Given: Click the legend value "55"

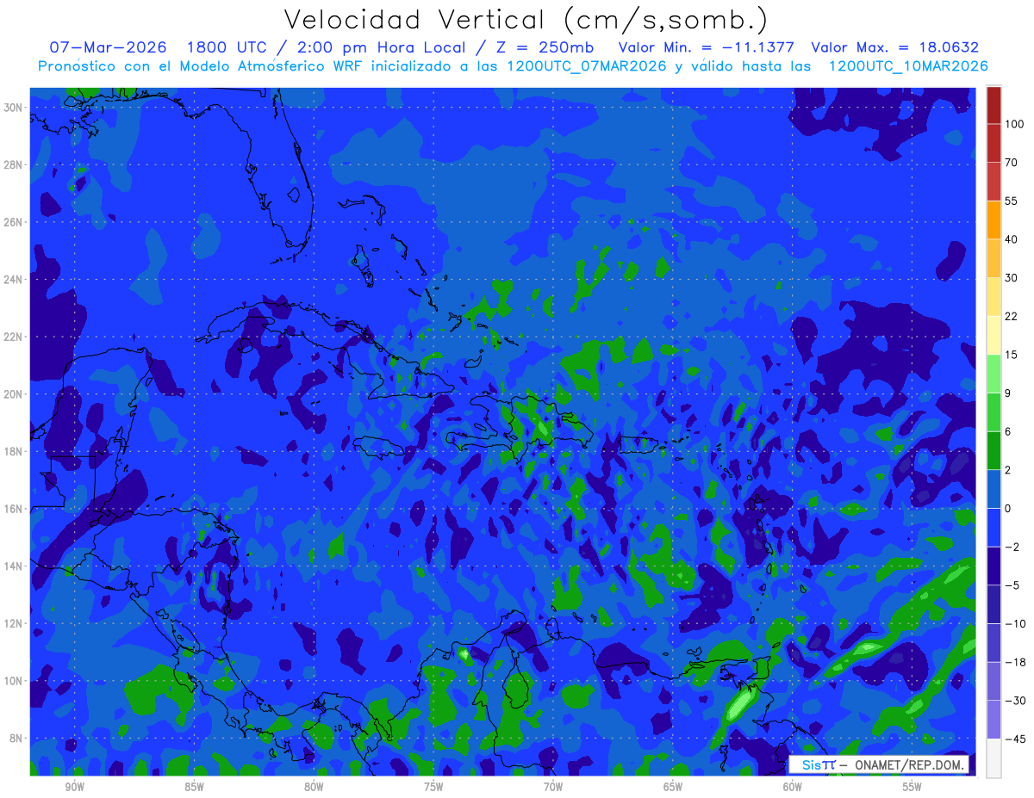Looking at the screenshot, I should (x=1012, y=201).
